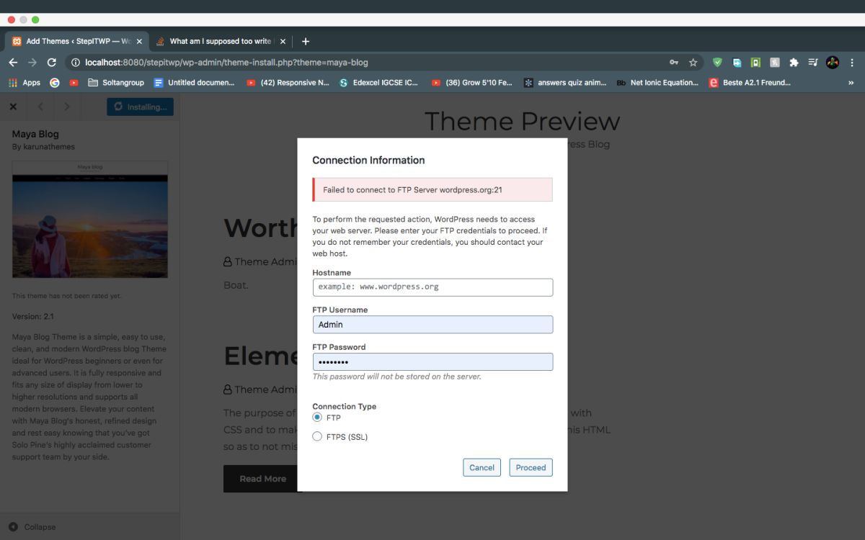Open the blue screen capture extension icon
The width and height of the screenshot is (865, 540).
[737, 63]
